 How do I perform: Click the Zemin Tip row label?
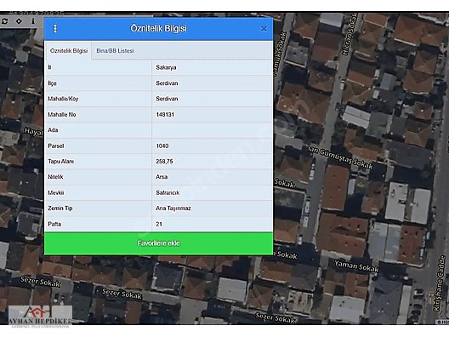(60, 208)
